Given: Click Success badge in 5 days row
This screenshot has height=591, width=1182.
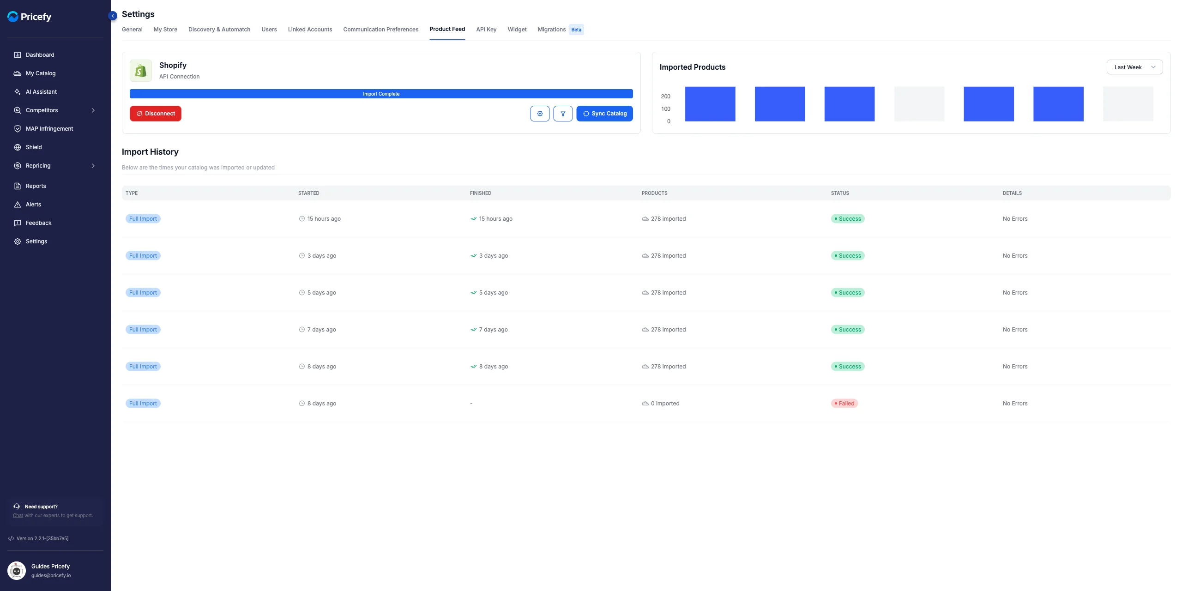Looking at the screenshot, I should pyautogui.click(x=848, y=293).
